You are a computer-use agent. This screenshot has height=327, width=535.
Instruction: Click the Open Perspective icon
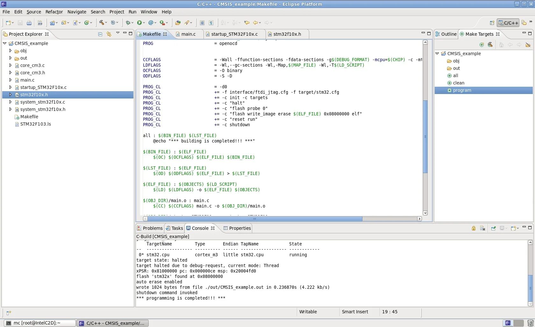(x=492, y=23)
